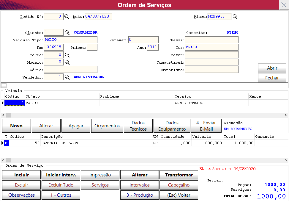Collapse header panel with minus button
Image resolution: width=289 pixels, height=202 pixels.
click(x=4, y=86)
